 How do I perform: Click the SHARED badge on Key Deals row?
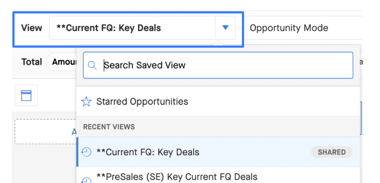pyautogui.click(x=332, y=152)
